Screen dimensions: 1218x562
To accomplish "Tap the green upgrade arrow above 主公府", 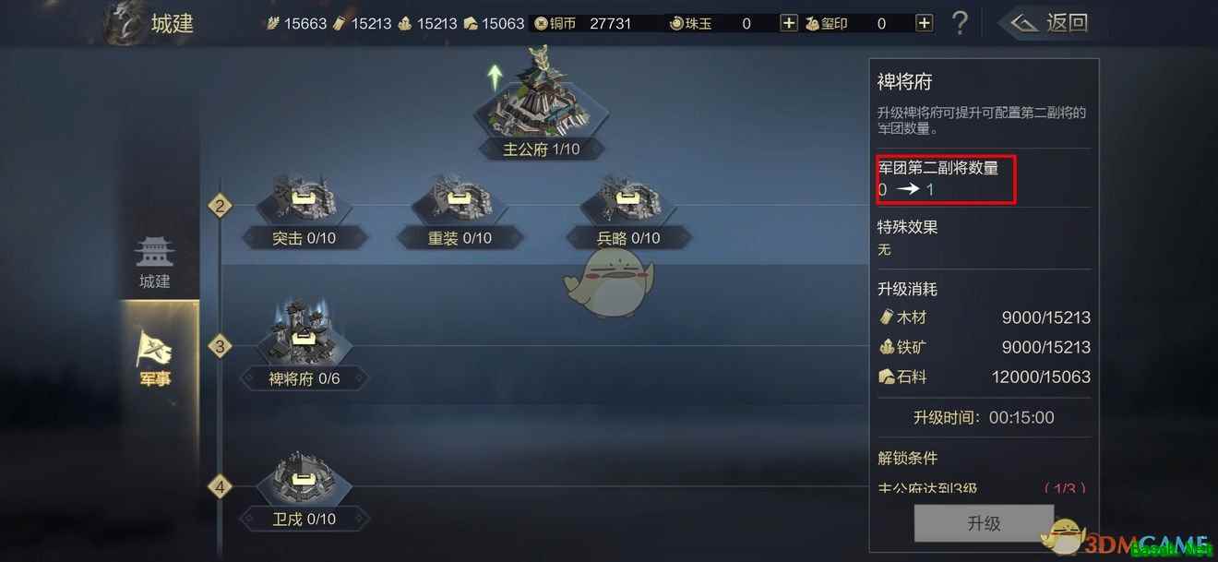I will click(x=496, y=77).
